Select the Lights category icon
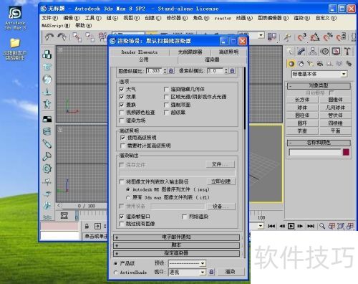 310,64
